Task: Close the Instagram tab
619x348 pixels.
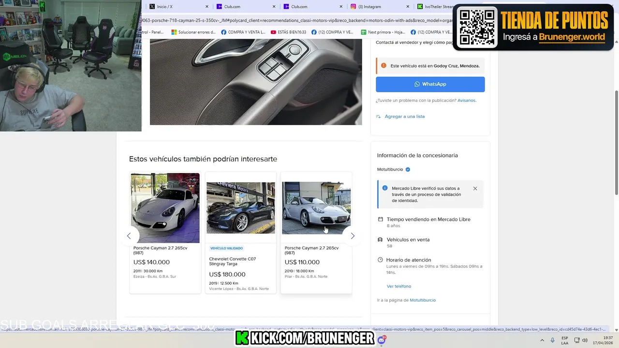Action: tap(408, 7)
